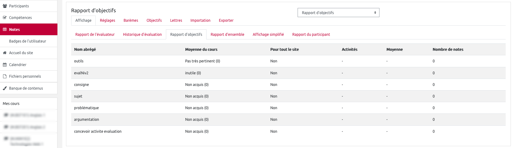513x148 pixels.
Task: Switch to Rapport d'ensemble view
Action: pyautogui.click(x=227, y=35)
